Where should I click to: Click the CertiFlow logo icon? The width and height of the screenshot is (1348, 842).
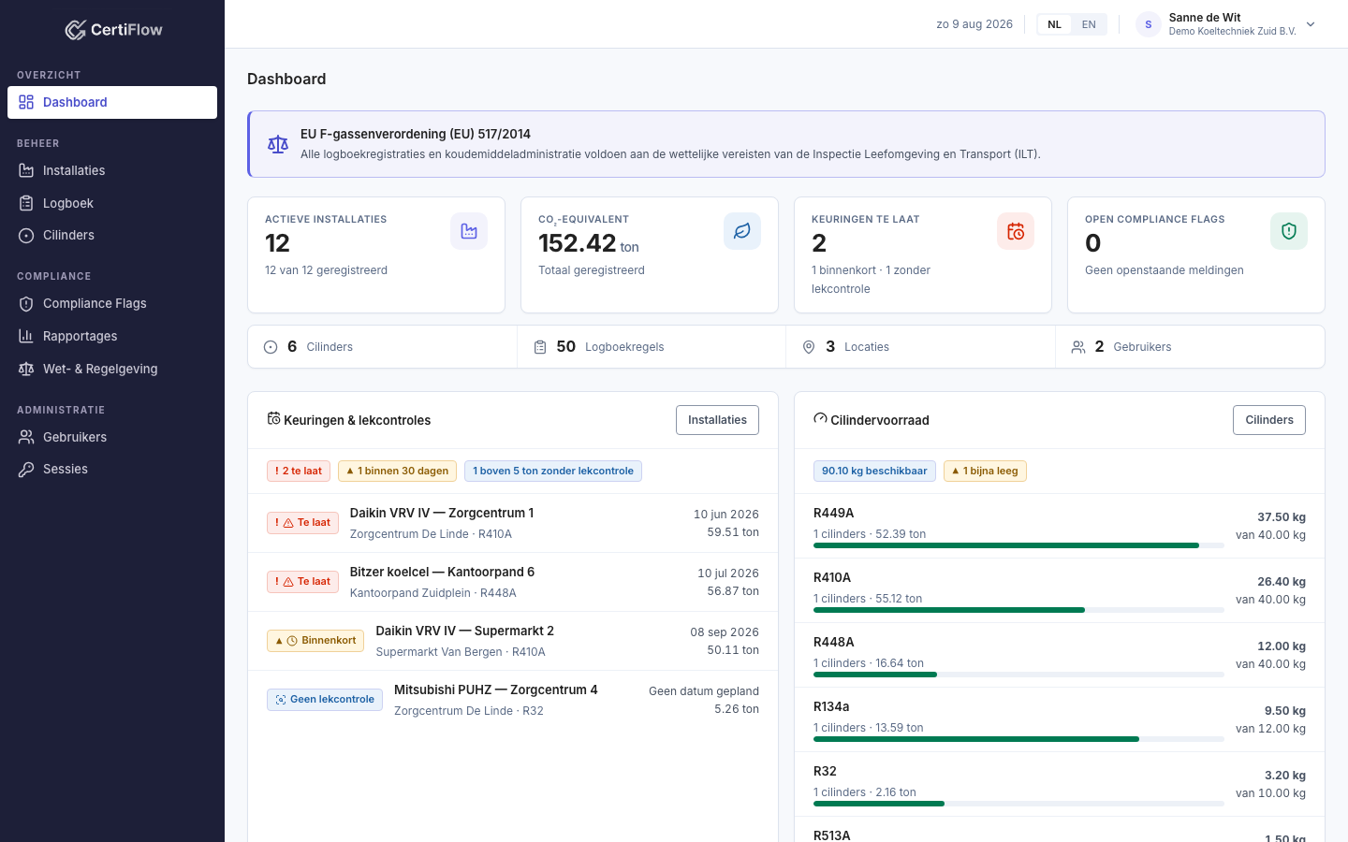point(75,30)
